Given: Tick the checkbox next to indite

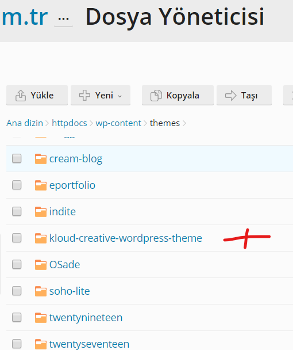Looking at the screenshot, I should pos(17,211).
